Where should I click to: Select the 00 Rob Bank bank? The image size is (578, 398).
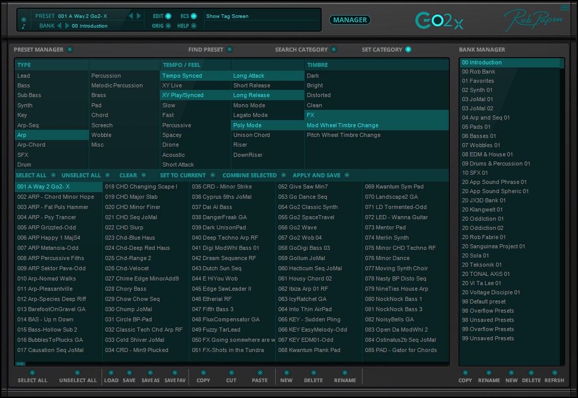[x=510, y=72]
